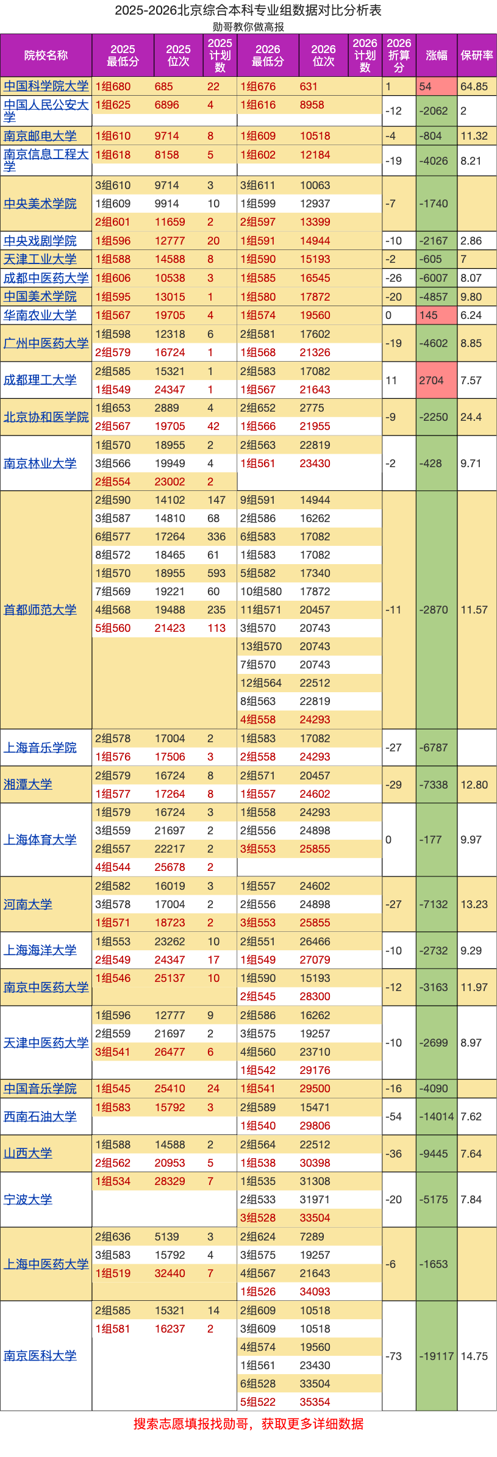This screenshot has height=1457, width=497.
Task: Open the 成都中医药大学 link
Action: tap(46, 277)
